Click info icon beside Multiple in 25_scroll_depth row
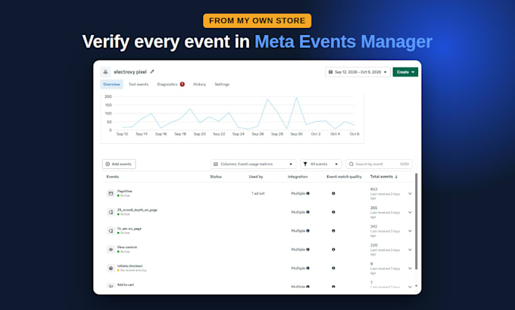This screenshot has width=515, height=310. 307,212
